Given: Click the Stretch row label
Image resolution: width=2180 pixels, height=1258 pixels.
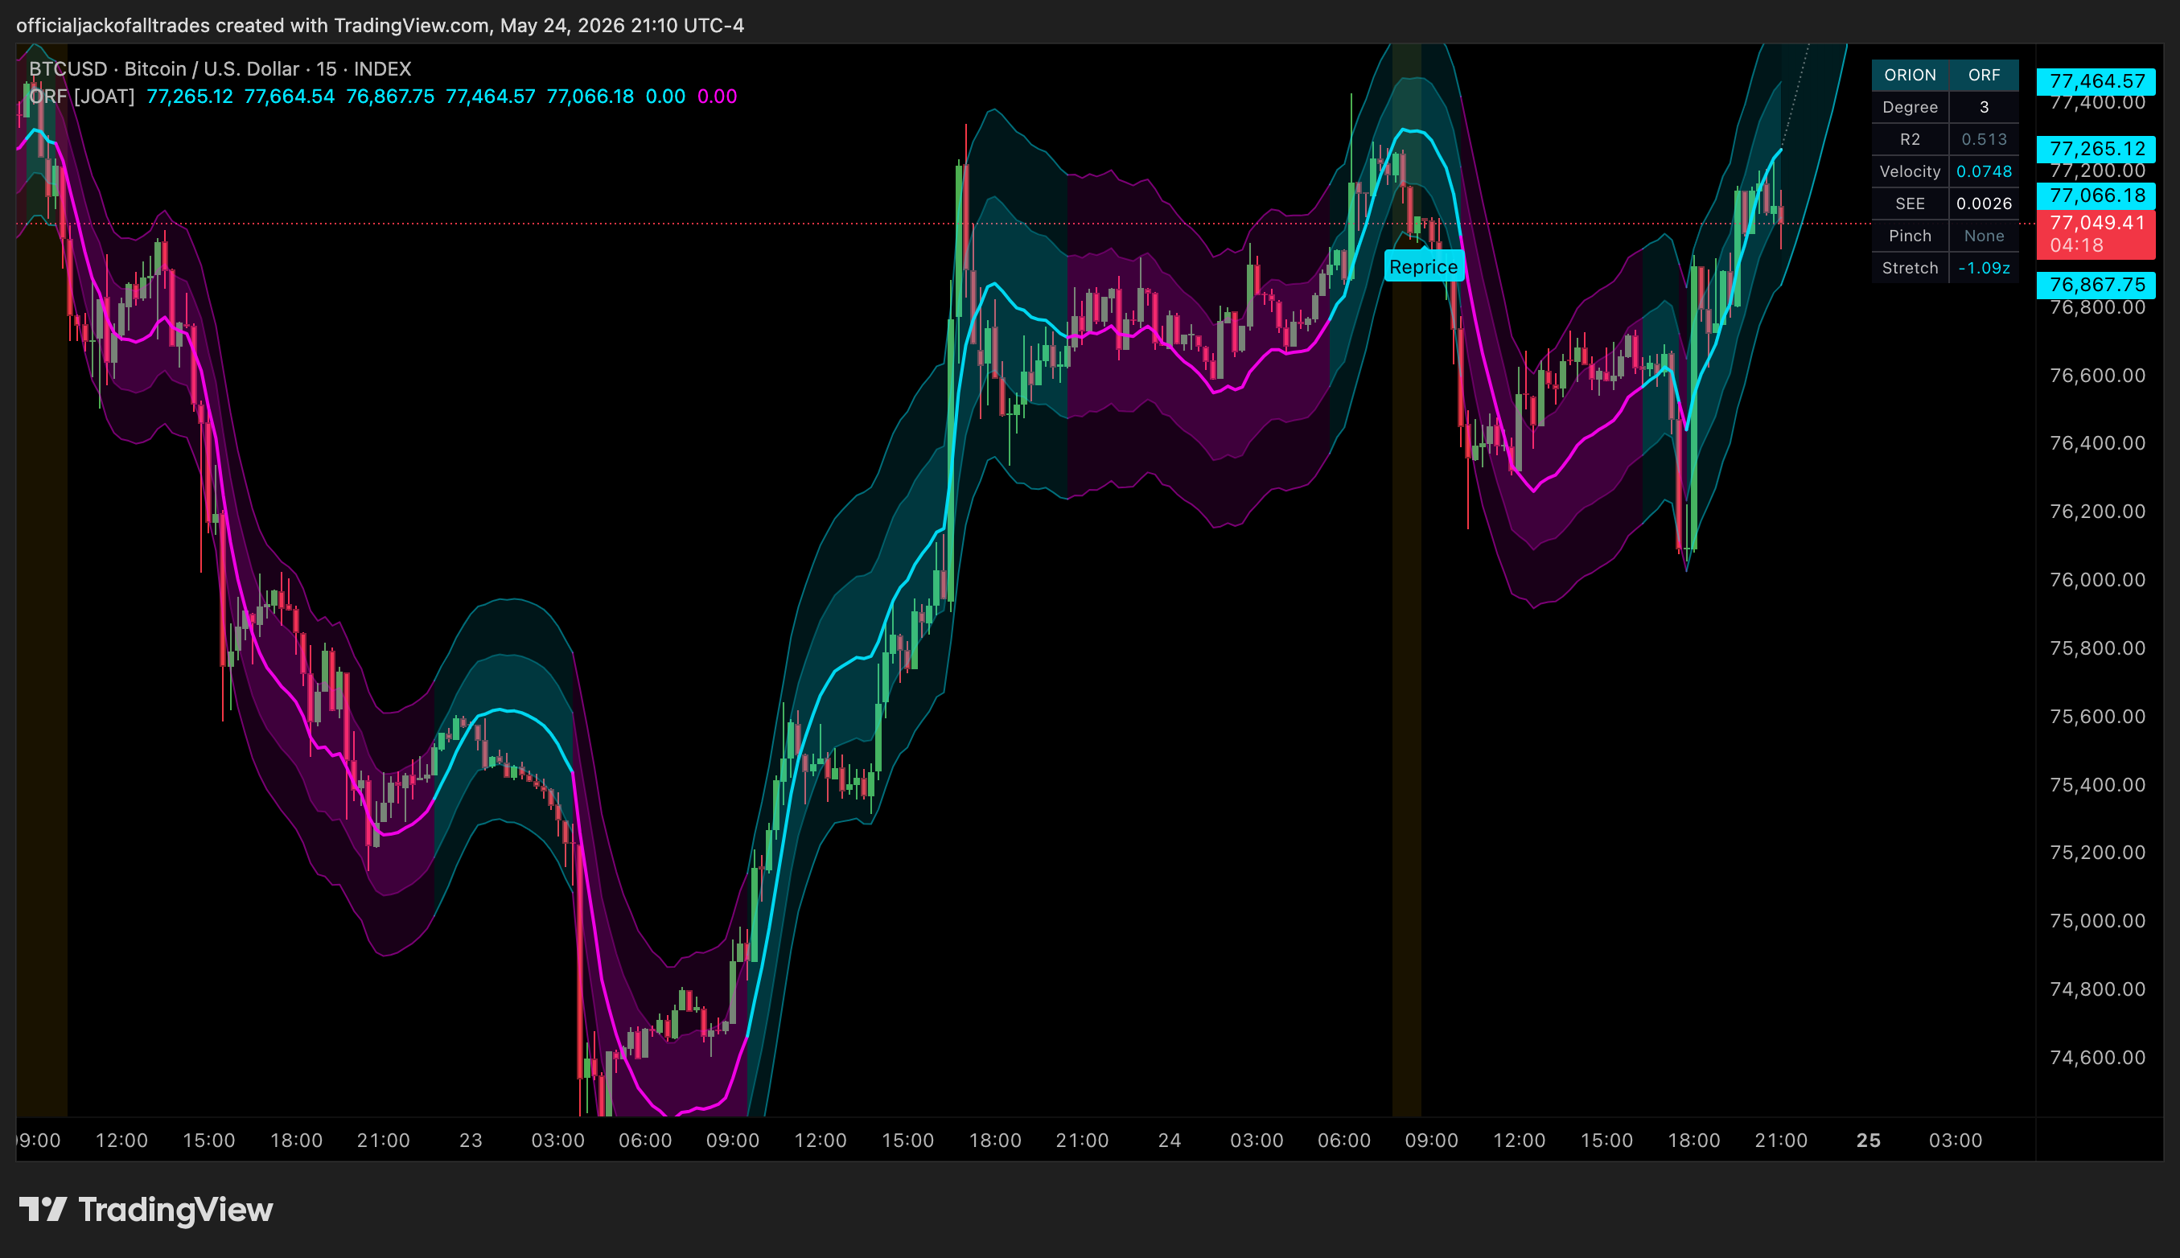Looking at the screenshot, I should click(1910, 268).
